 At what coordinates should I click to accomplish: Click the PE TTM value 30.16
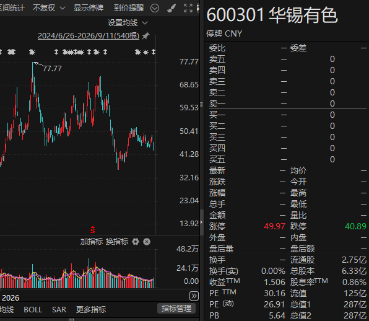[274, 293]
